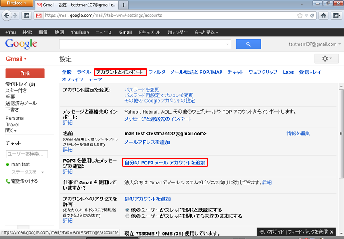Click +You in the black Google bar
The width and height of the screenshot is (344, 239).
tap(11, 32)
